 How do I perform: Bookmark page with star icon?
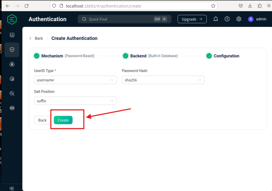(x=213, y=6)
